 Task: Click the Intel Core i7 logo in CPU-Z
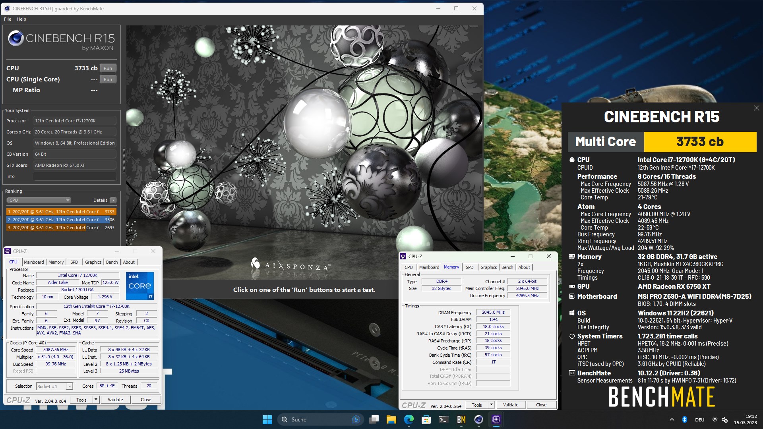[140, 286]
